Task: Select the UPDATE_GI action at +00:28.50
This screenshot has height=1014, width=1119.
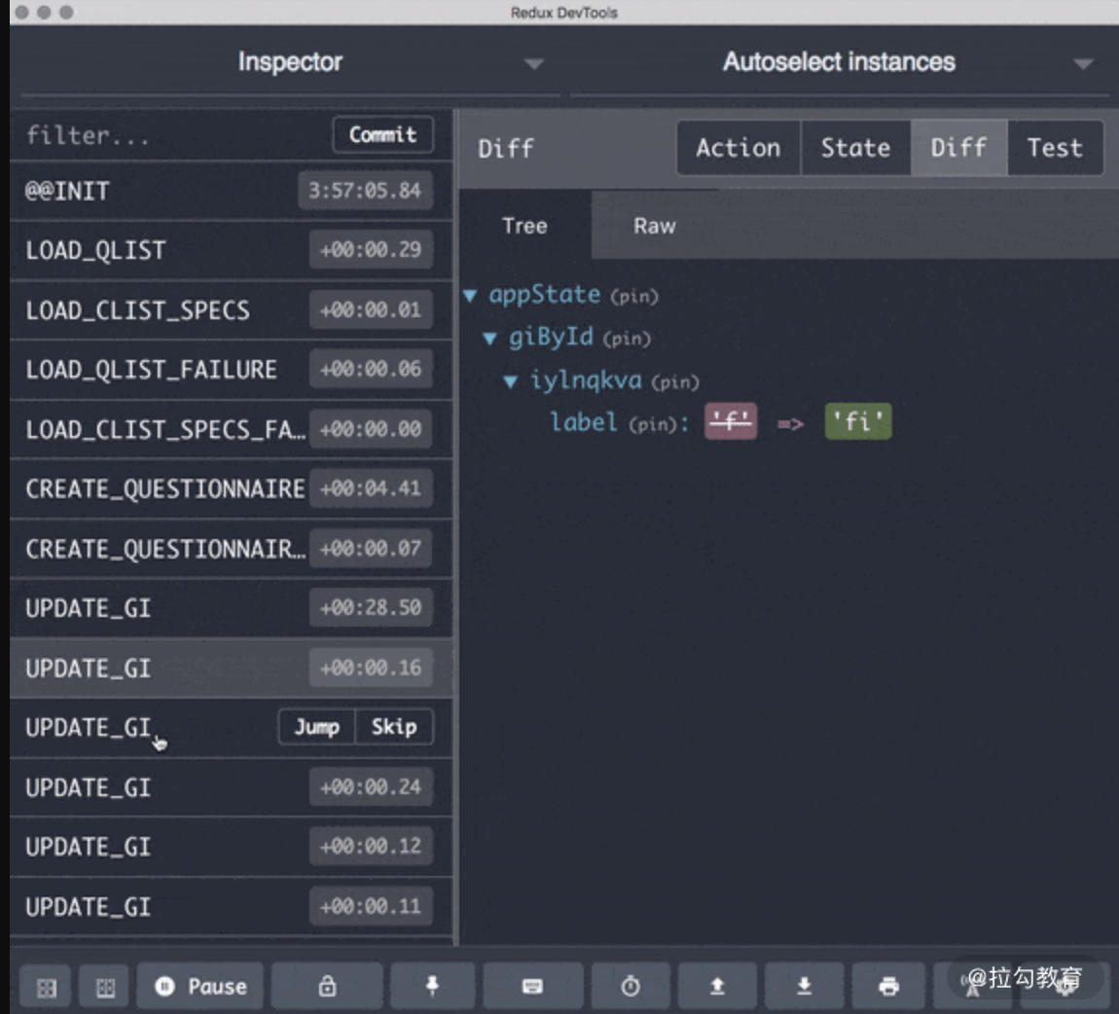Action: [x=232, y=608]
